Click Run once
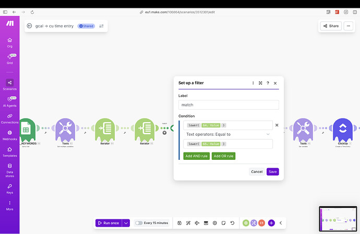360x234 pixels. tap(109, 223)
